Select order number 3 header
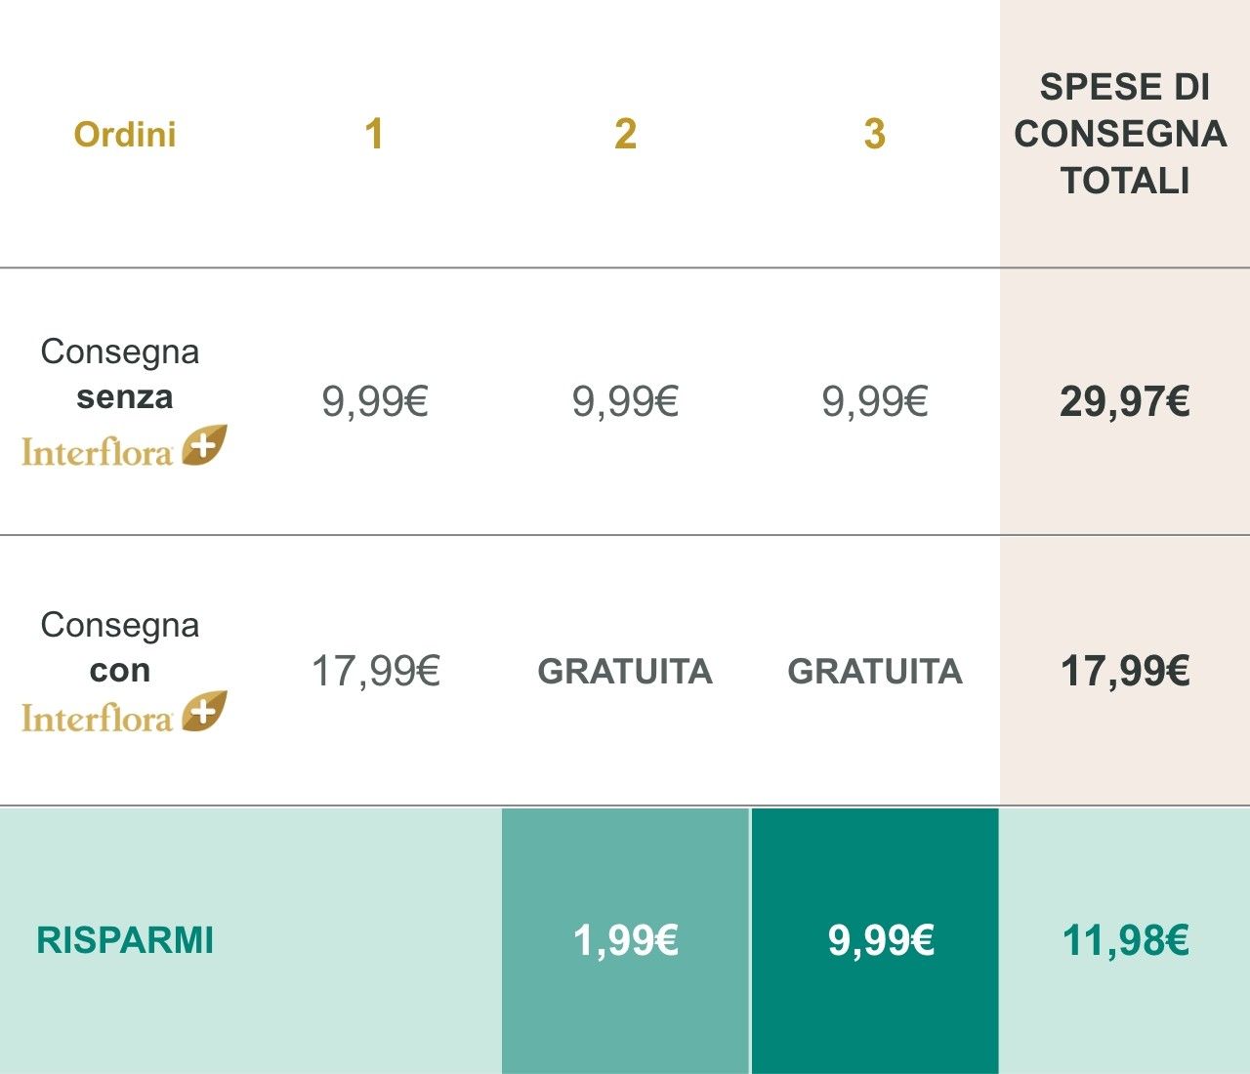This screenshot has height=1074, width=1250. click(x=874, y=134)
